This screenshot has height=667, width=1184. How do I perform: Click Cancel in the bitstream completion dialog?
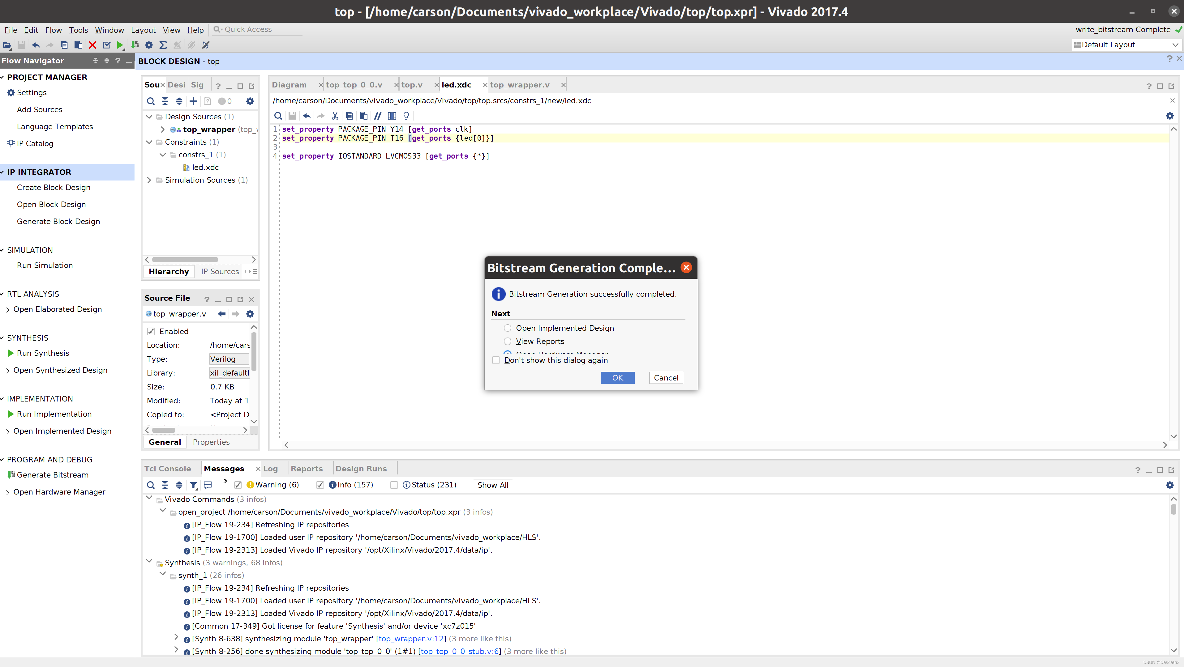click(x=666, y=378)
